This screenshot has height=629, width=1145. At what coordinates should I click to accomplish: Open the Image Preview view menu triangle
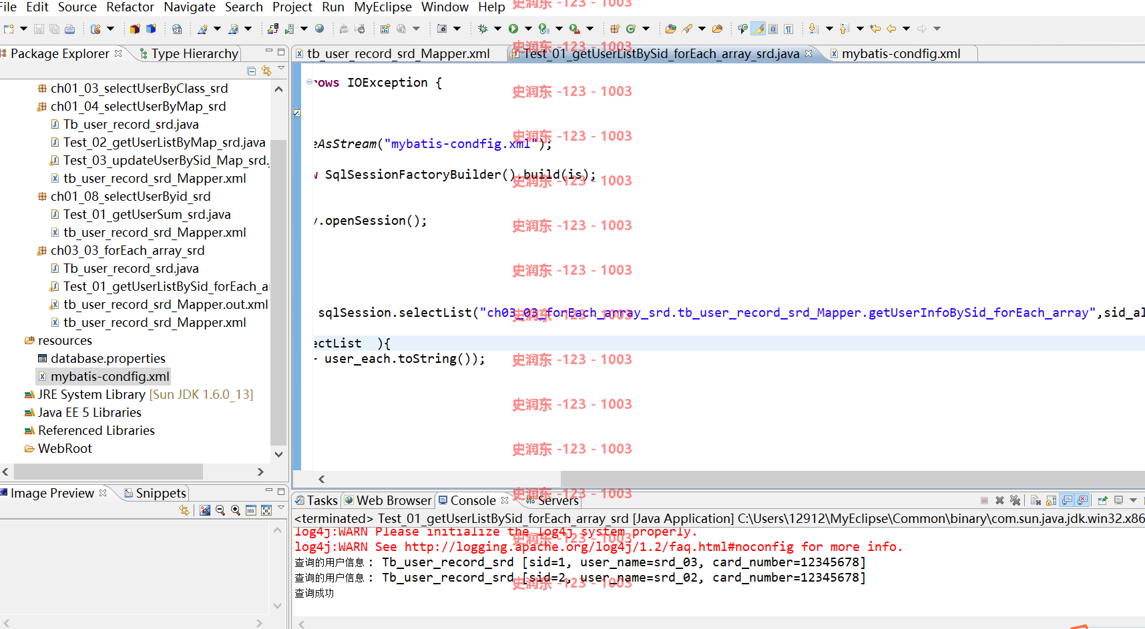pos(281,508)
